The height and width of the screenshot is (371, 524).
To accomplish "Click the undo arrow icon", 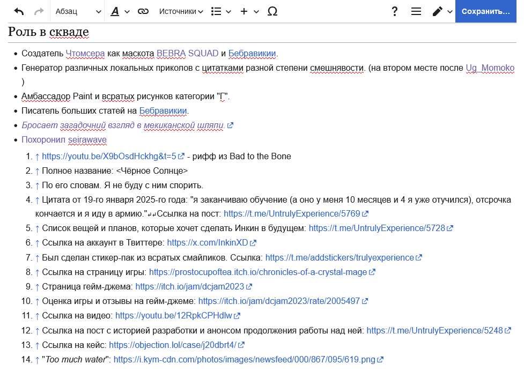I will [x=19, y=11].
